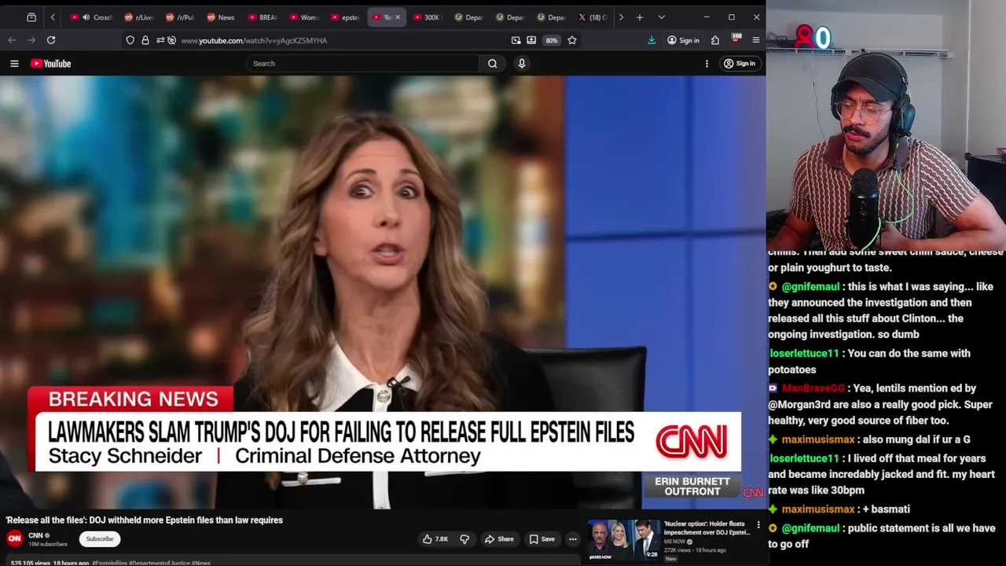Image resolution: width=1006 pixels, height=566 pixels.
Task: Open the CNN channel avatar
Action: click(x=14, y=538)
